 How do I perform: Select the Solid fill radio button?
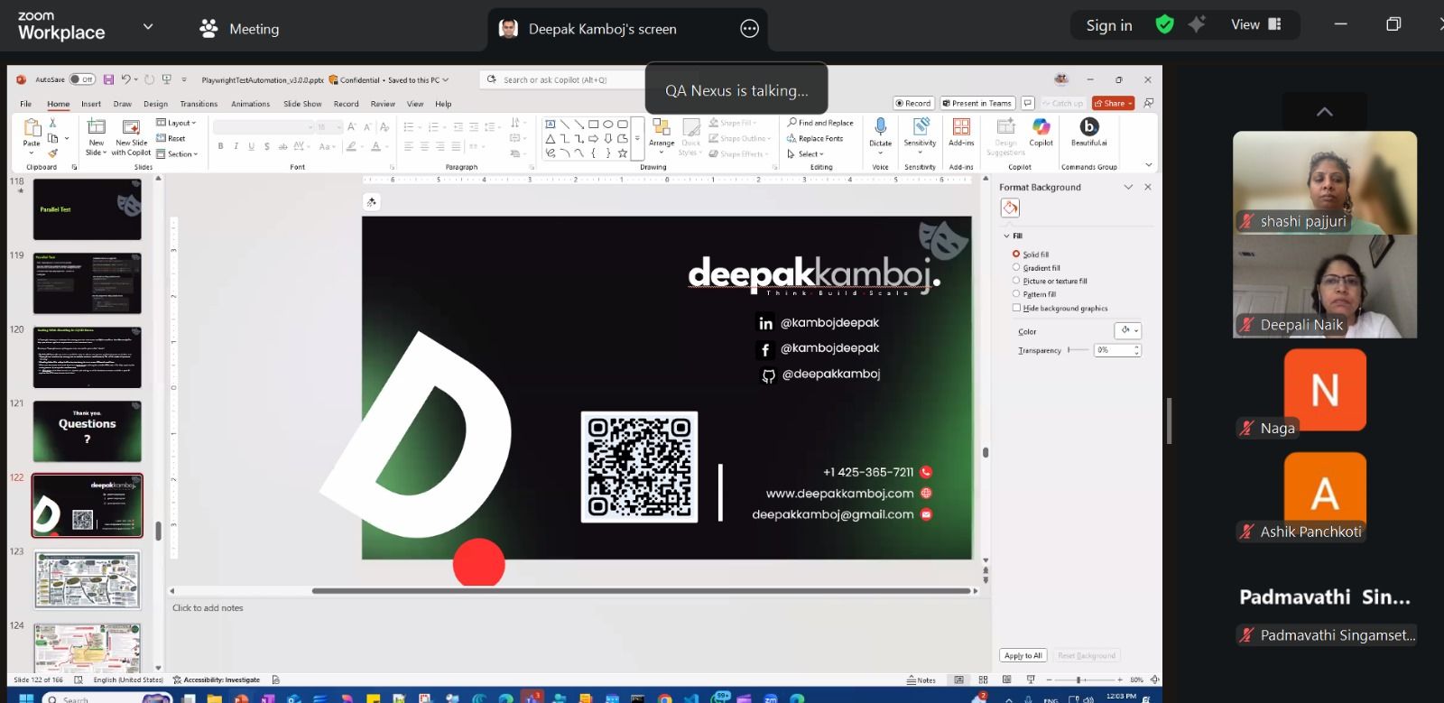click(x=1016, y=254)
